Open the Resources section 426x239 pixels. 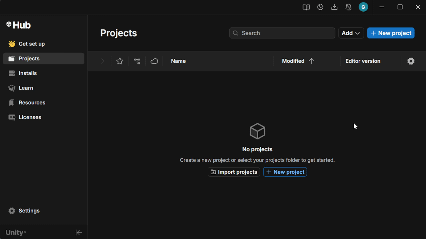[x=32, y=102]
